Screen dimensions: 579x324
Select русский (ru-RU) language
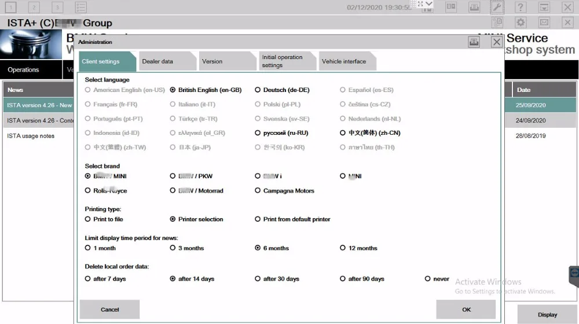point(282,133)
